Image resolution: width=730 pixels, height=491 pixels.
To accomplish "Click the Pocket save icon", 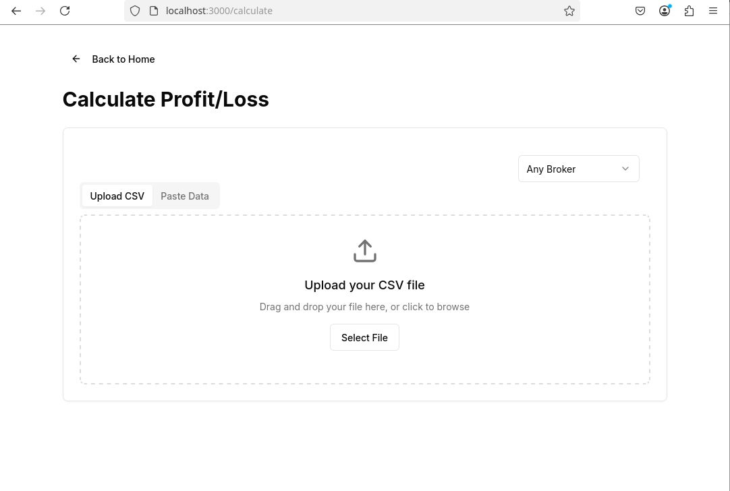I will tap(640, 11).
